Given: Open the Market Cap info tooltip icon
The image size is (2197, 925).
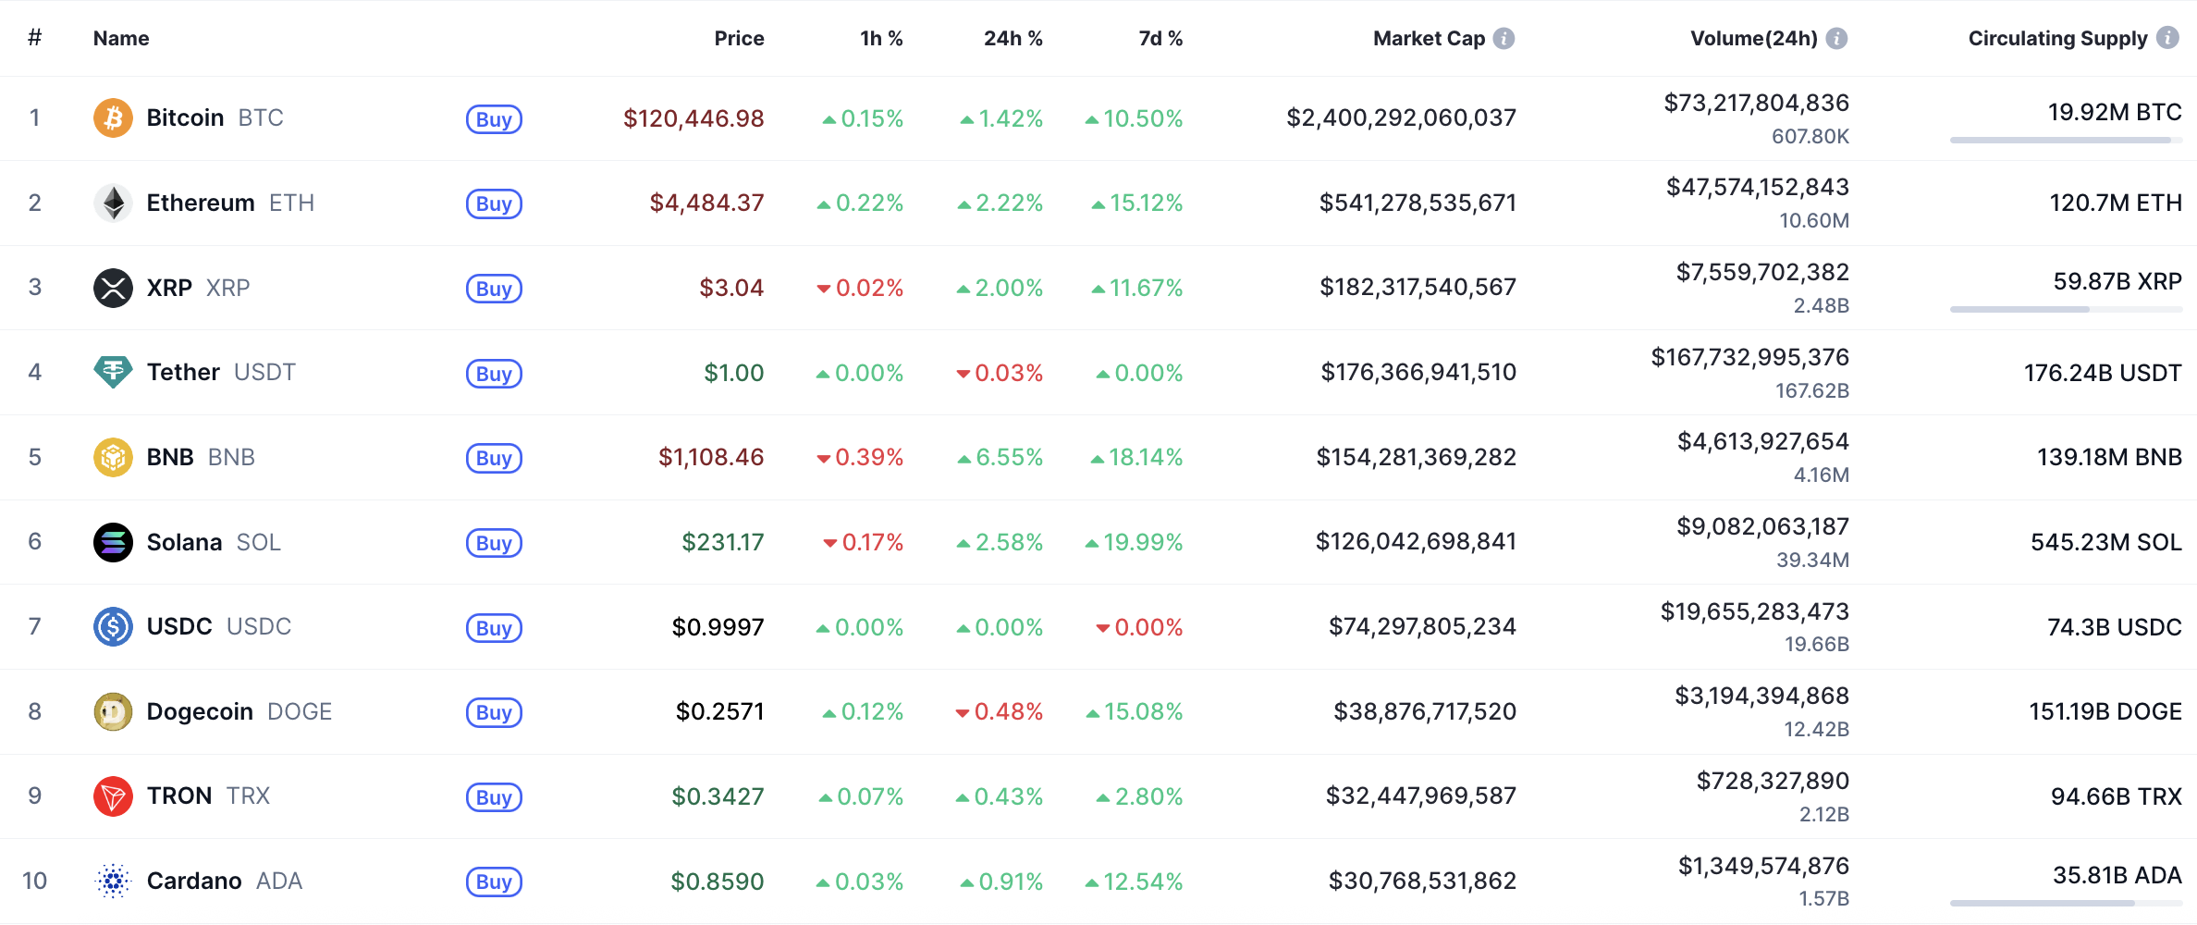Looking at the screenshot, I should coord(1504,39).
